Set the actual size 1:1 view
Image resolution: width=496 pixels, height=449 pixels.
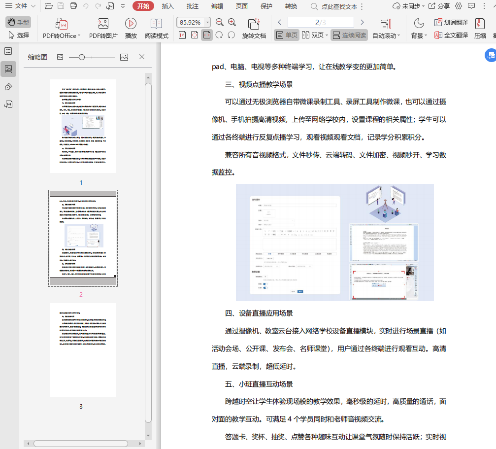(182, 35)
